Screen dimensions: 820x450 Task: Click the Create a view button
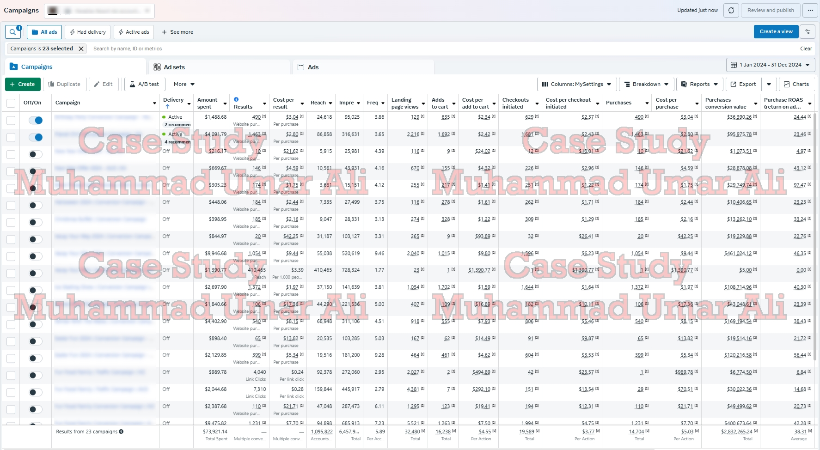(776, 31)
